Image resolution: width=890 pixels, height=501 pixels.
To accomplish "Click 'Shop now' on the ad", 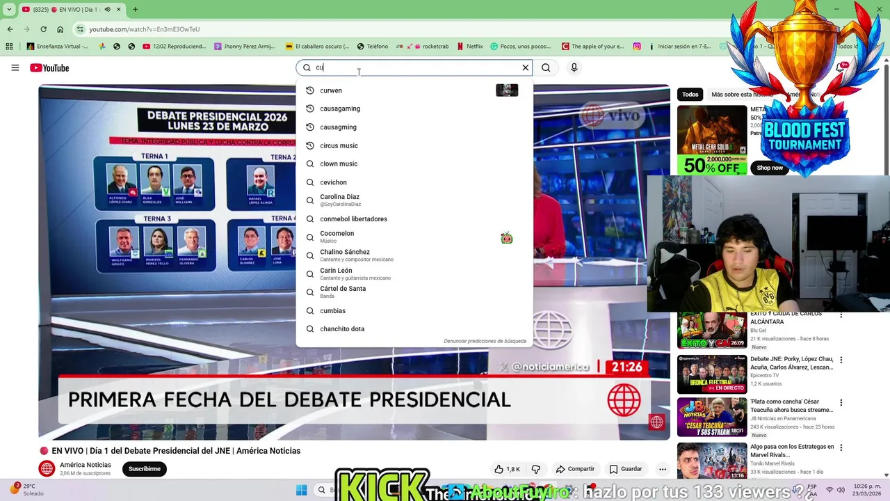I will [769, 168].
